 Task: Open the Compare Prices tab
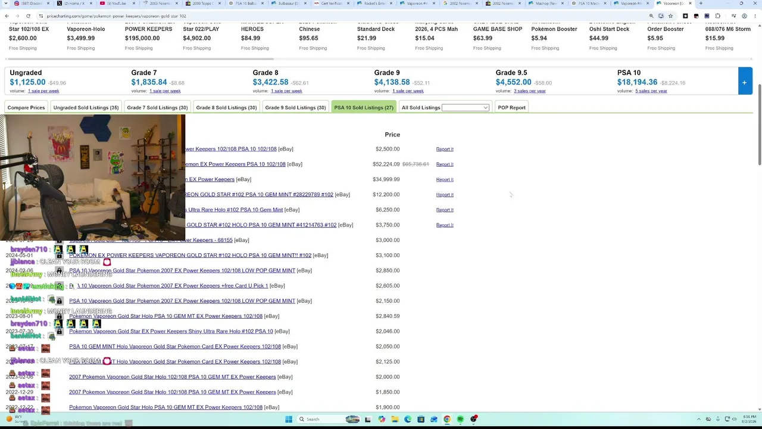click(x=26, y=108)
